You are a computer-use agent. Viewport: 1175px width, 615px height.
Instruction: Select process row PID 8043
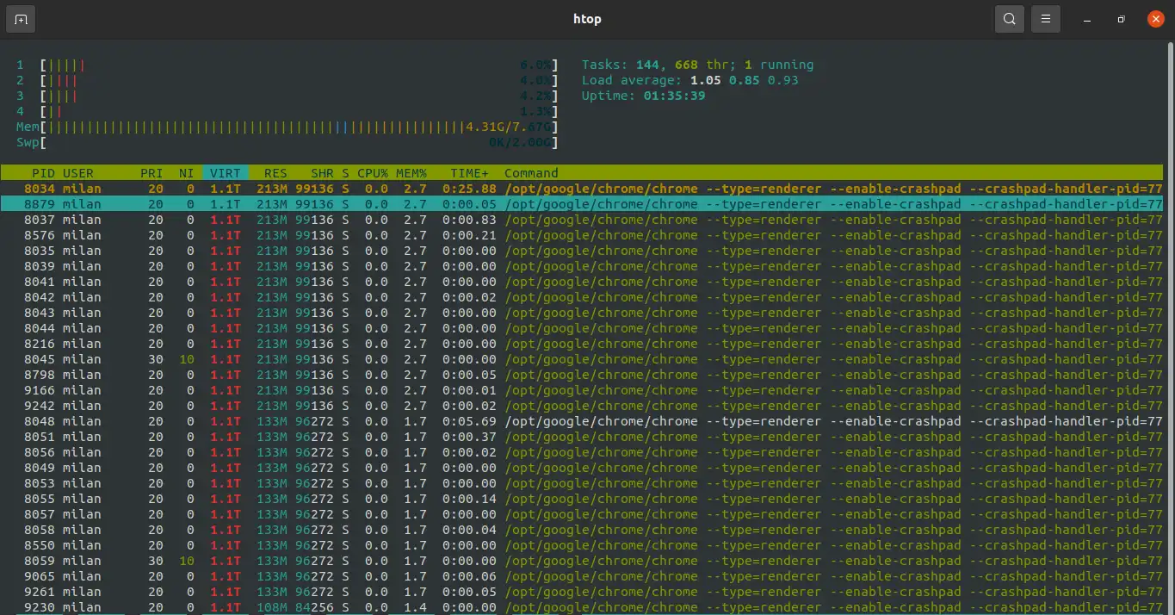[582, 313]
